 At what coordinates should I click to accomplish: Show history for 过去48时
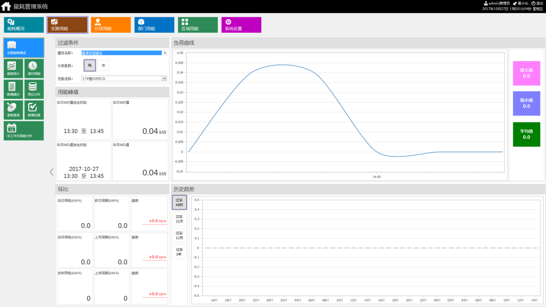179,203
